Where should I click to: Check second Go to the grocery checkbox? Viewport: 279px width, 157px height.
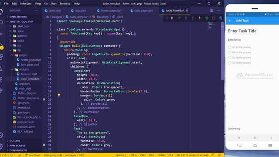pos(230,52)
